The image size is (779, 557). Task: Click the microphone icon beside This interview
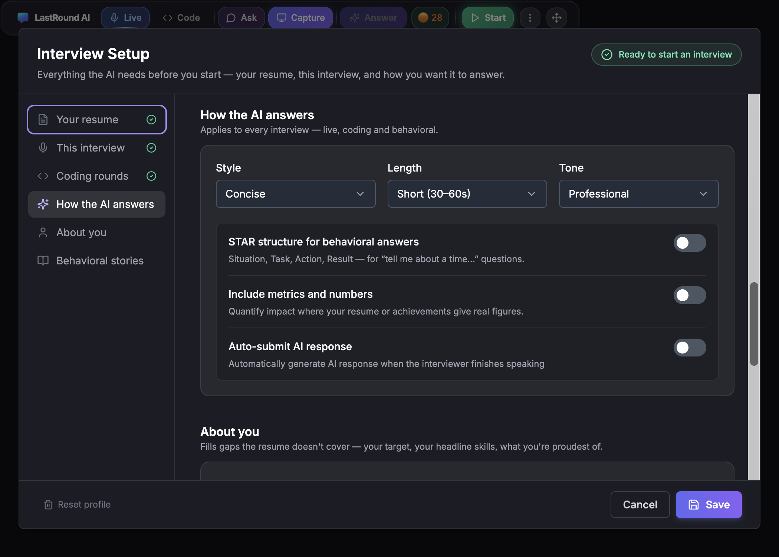coord(43,148)
